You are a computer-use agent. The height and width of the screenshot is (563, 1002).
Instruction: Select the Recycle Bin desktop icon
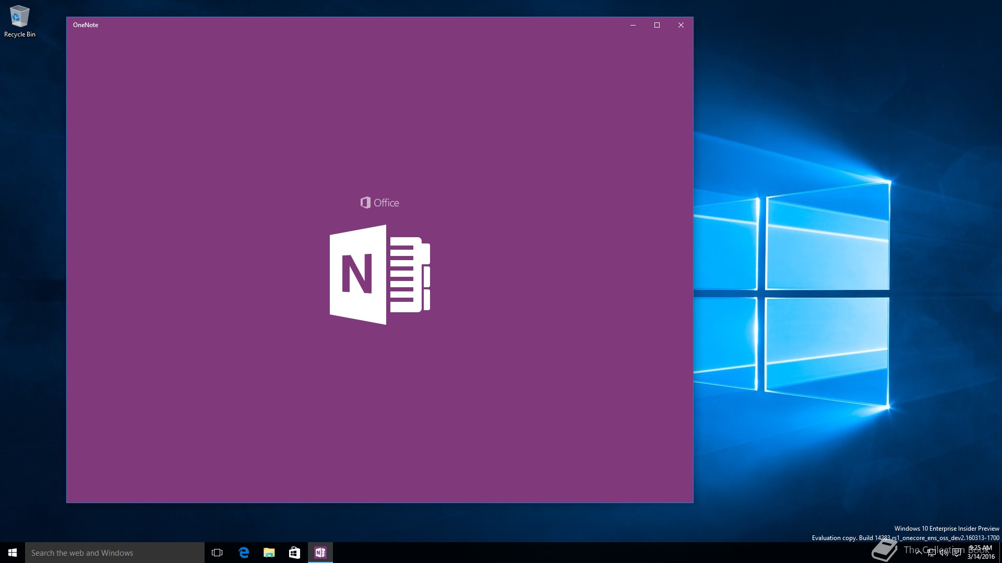(19, 21)
